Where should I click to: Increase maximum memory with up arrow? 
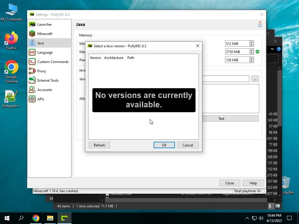coord(251,50)
